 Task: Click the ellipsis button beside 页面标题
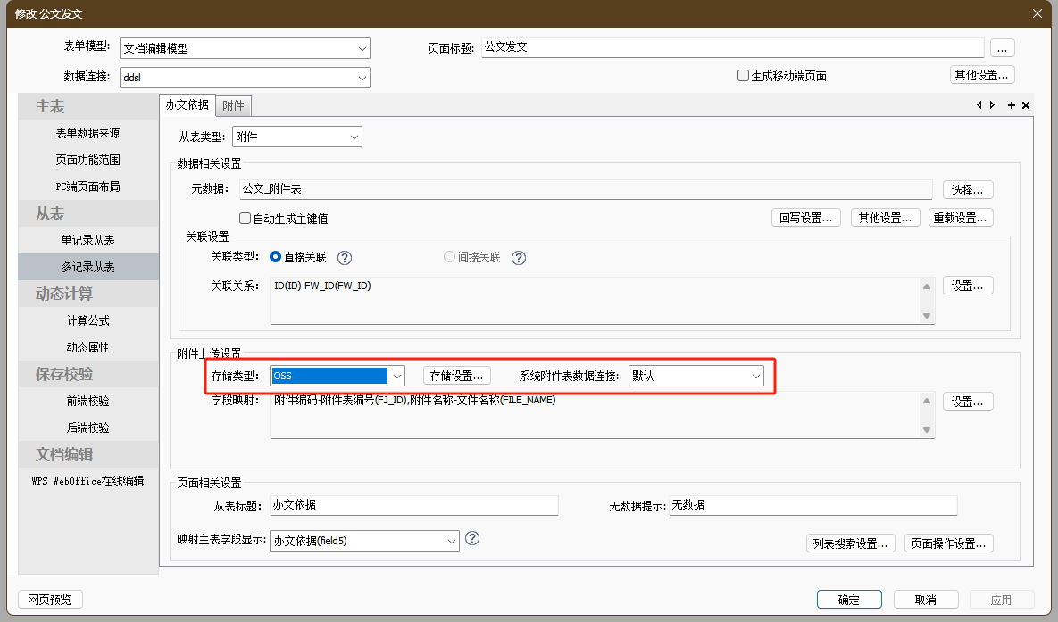point(1002,48)
